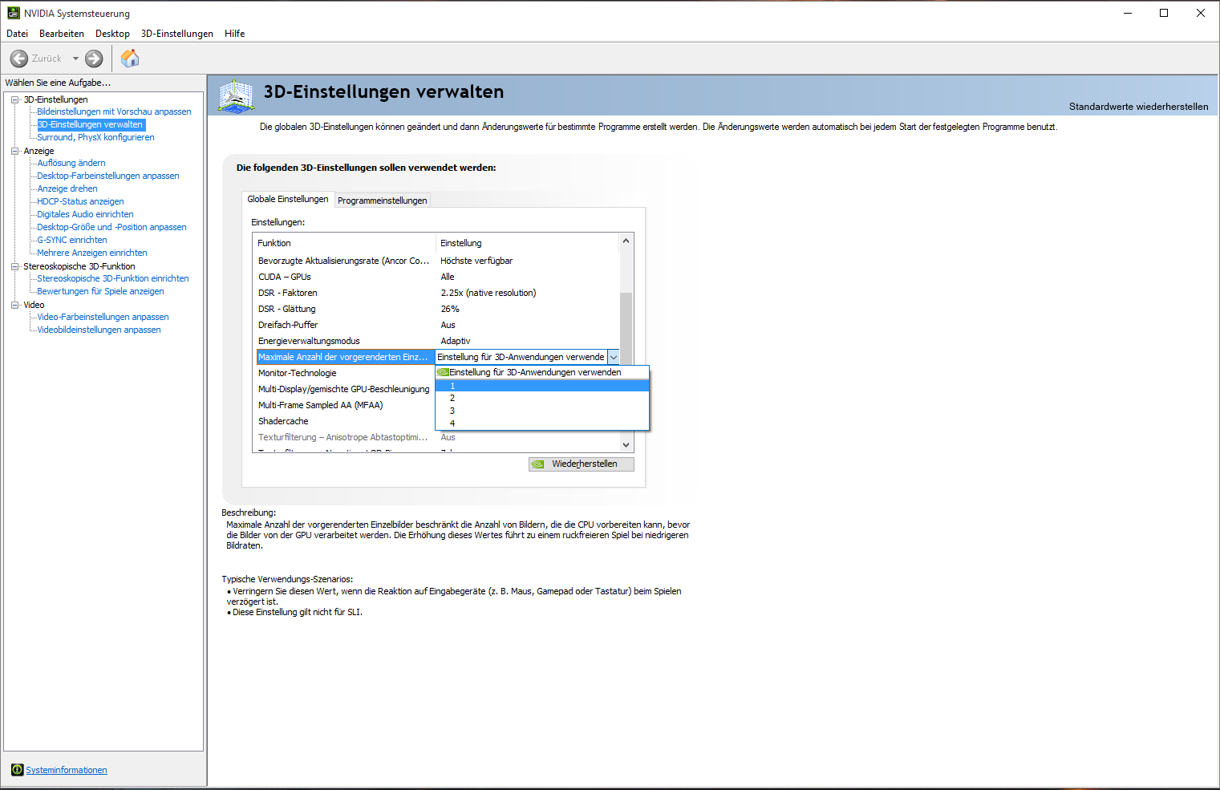Open the Bearbeiten menu
The width and height of the screenshot is (1220, 790).
click(62, 34)
